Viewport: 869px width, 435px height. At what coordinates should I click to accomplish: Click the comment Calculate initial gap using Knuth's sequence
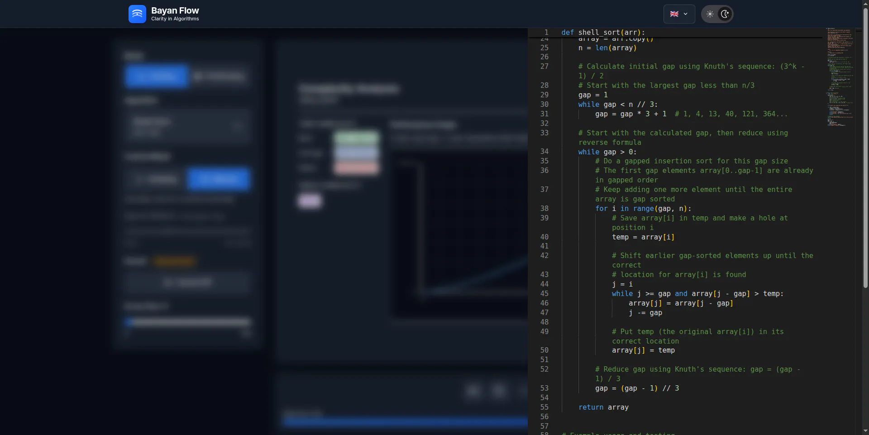click(691, 71)
